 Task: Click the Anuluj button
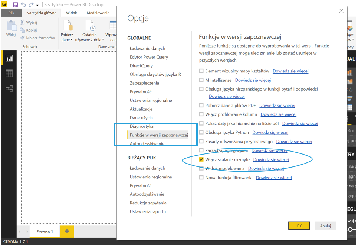coord(325,226)
